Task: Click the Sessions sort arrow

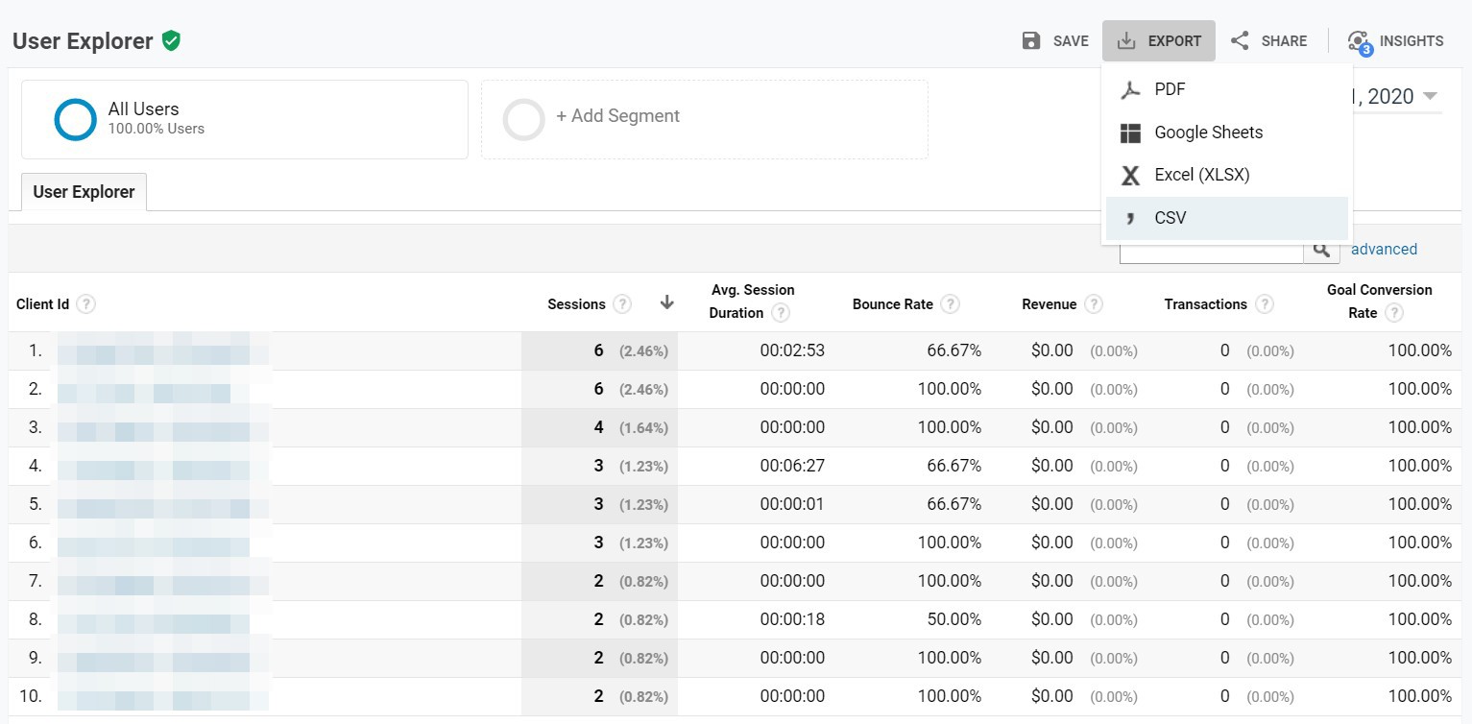Action: (x=667, y=303)
